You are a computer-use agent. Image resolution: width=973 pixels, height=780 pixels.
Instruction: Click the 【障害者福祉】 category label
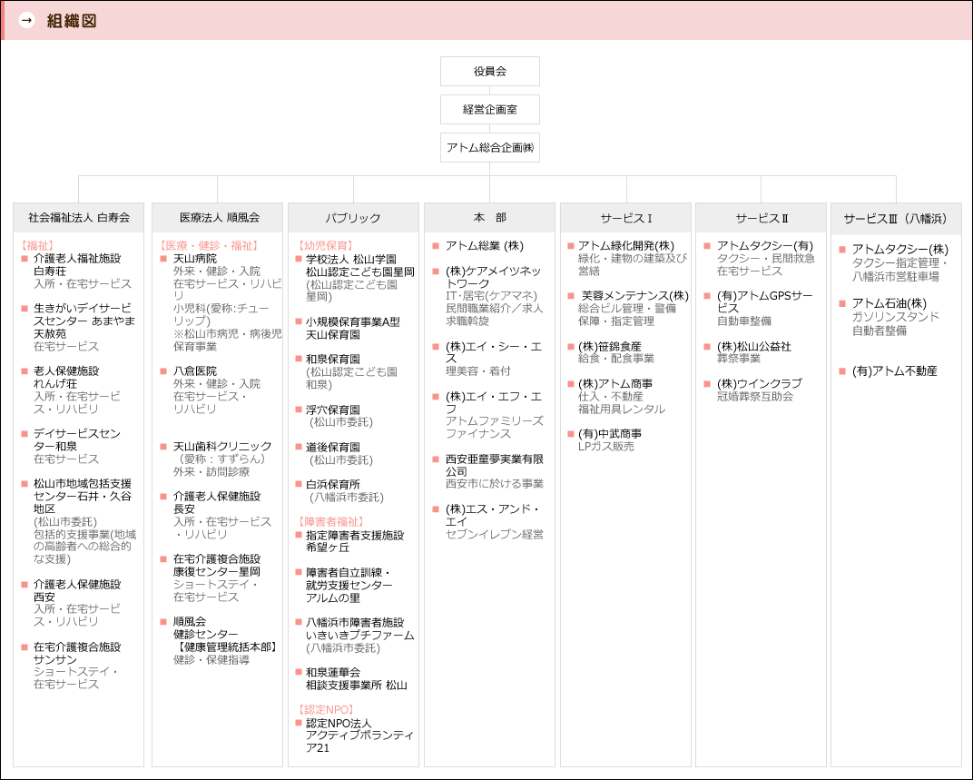(331, 521)
